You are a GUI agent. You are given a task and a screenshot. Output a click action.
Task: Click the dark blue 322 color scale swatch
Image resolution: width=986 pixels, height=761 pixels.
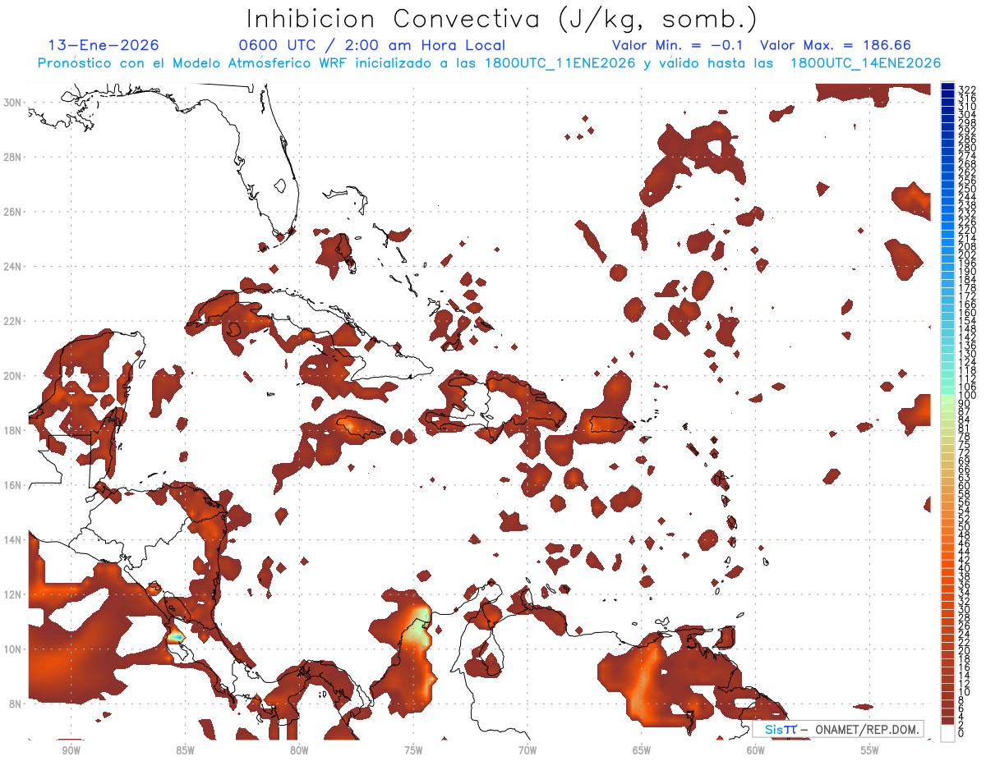coord(947,86)
